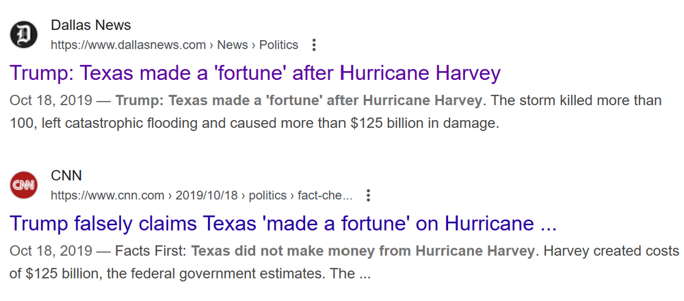Click the 'CNN' site name label
Viewport: 684px width, 301px height.
pyautogui.click(x=66, y=175)
